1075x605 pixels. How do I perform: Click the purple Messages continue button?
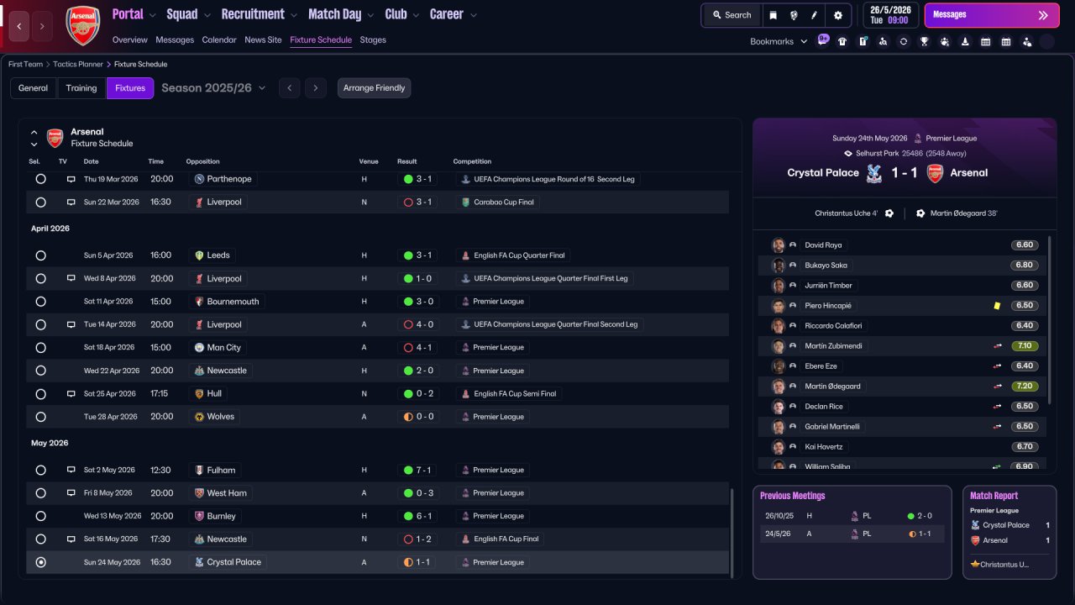992,15
